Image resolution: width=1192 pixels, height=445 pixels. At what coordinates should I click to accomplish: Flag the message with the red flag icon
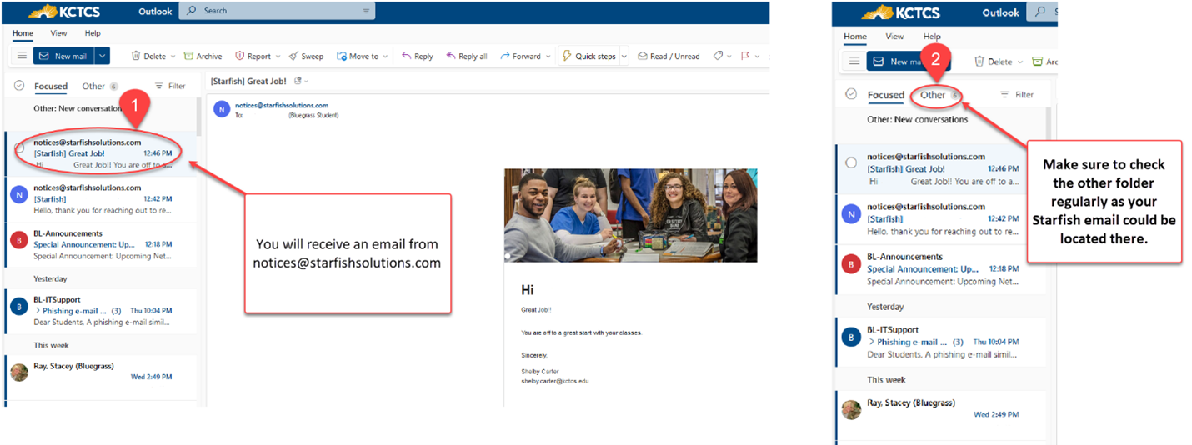tap(745, 56)
